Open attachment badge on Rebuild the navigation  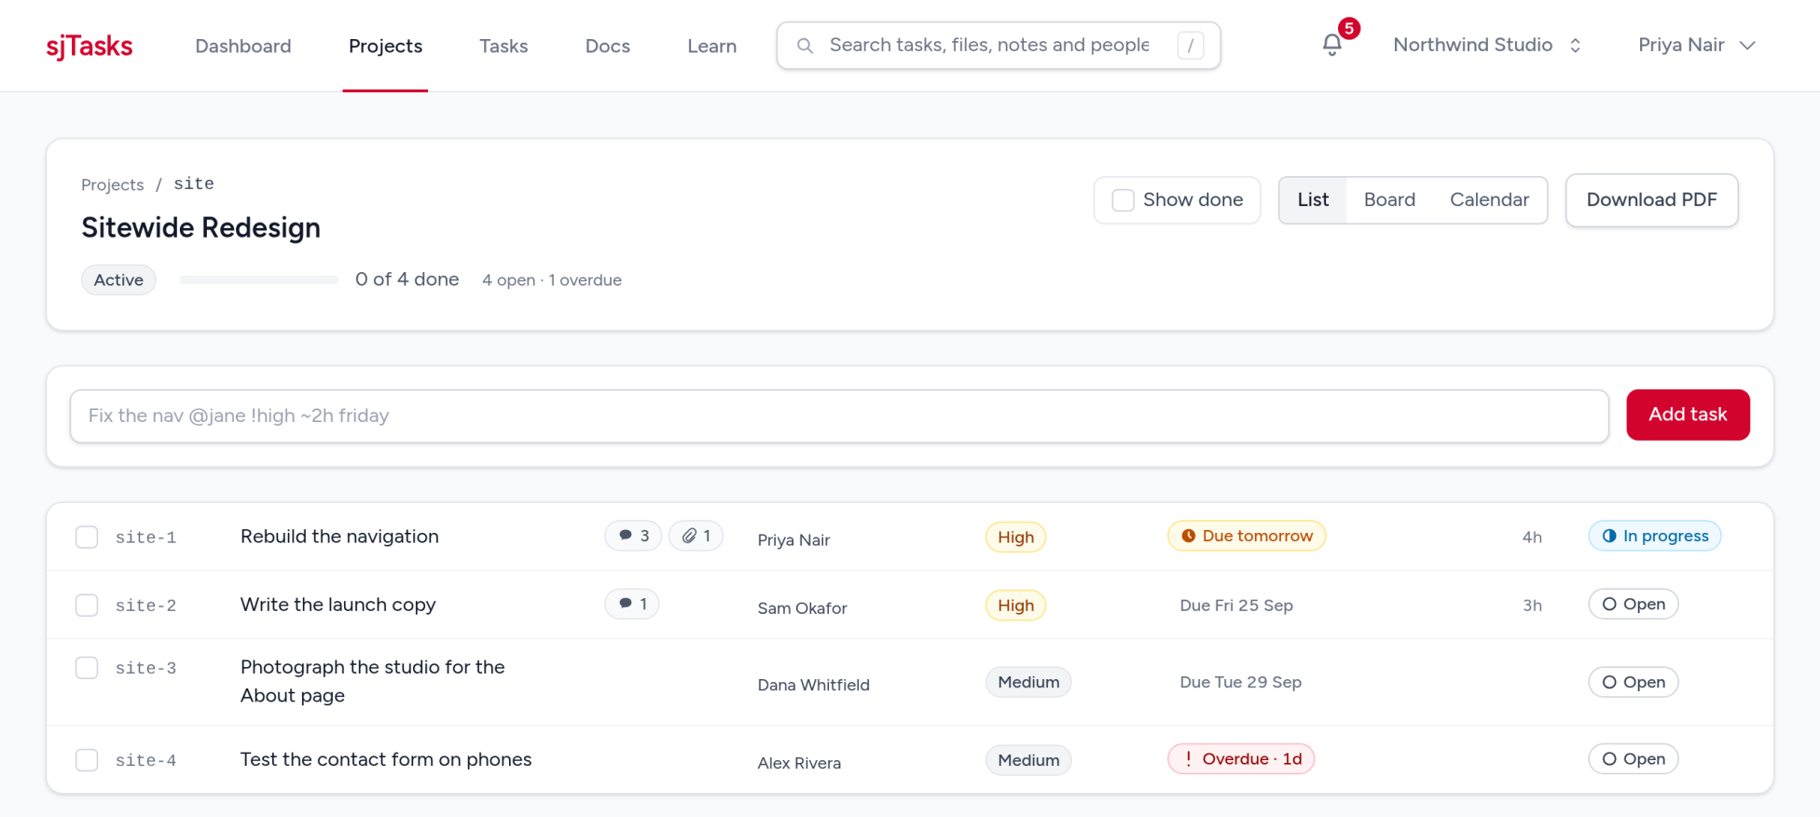click(x=696, y=536)
